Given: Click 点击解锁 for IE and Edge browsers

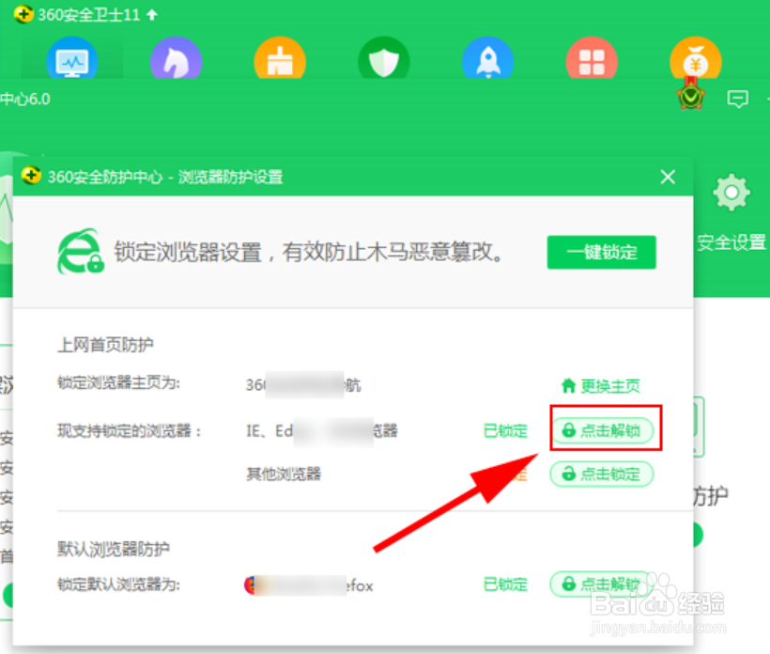Looking at the screenshot, I should pos(602,431).
